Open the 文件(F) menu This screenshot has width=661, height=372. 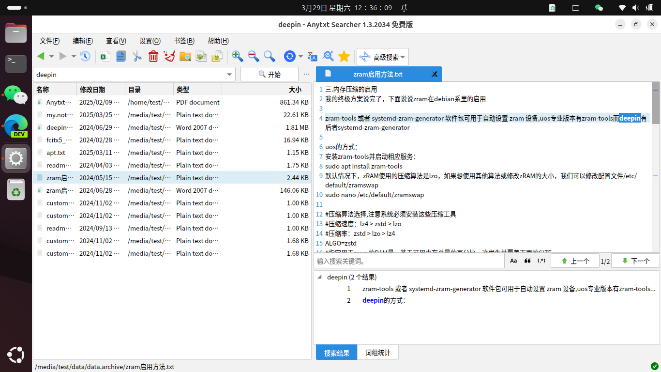[x=50, y=41]
